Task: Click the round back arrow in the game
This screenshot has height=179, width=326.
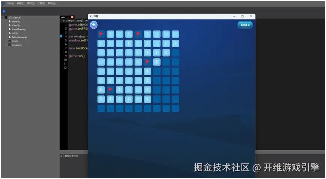Action: click(94, 25)
